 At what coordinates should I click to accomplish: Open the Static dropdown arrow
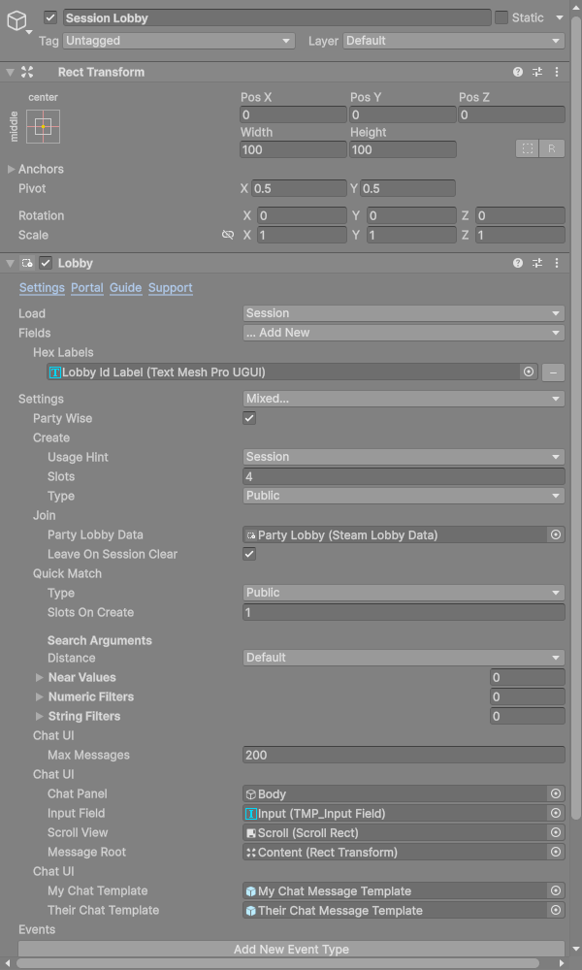coord(560,17)
